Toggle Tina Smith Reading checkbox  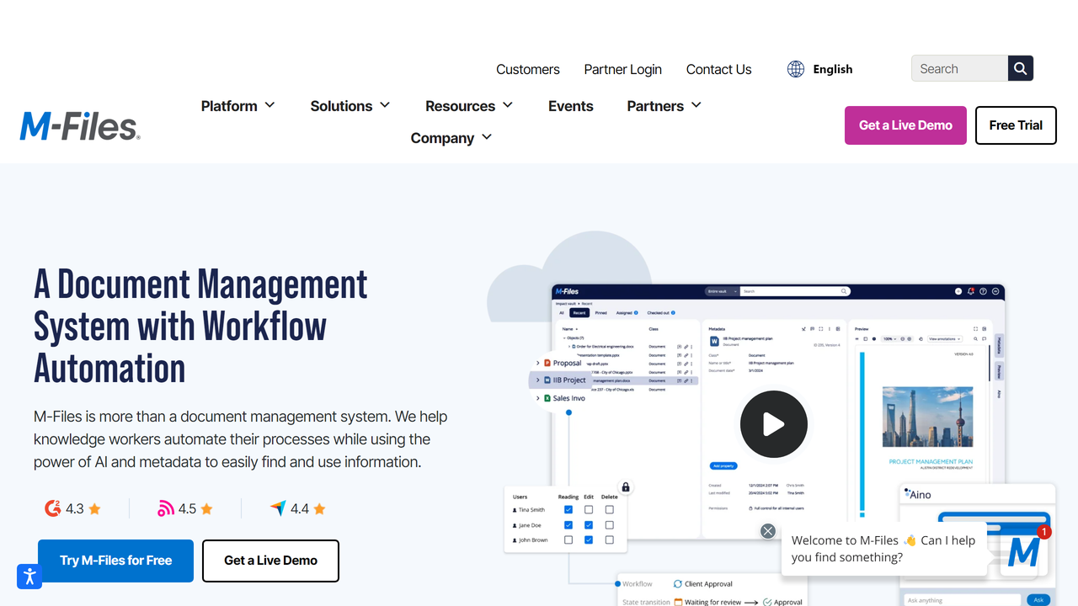pyautogui.click(x=568, y=510)
